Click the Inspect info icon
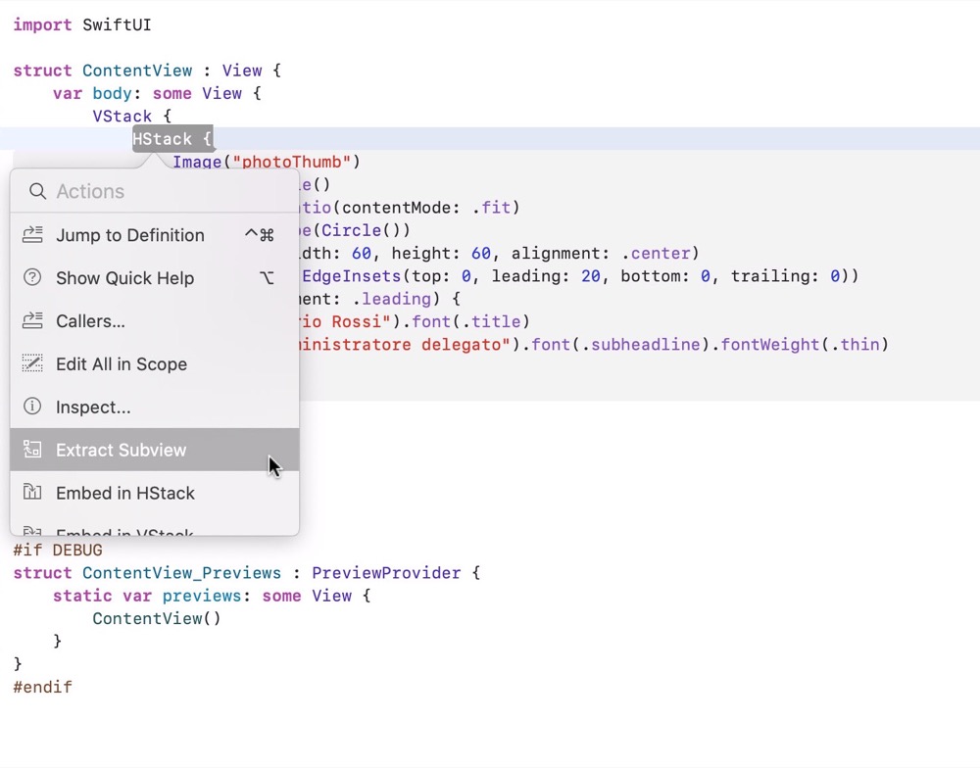980x768 pixels. [x=32, y=407]
